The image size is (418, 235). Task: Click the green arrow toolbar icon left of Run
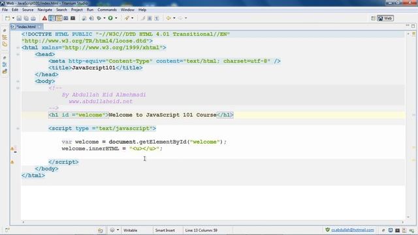(x=99, y=18)
